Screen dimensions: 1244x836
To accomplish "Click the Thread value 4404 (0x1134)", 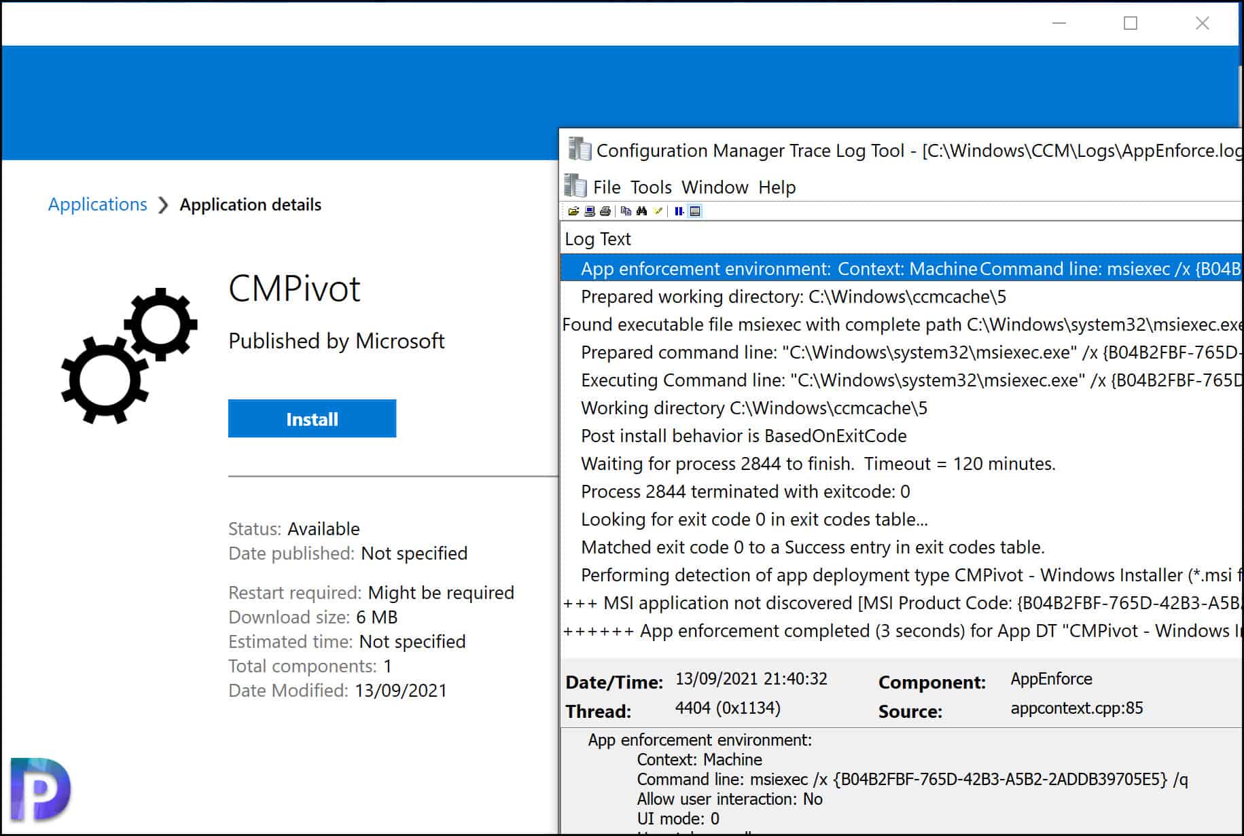I will click(728, 708).
